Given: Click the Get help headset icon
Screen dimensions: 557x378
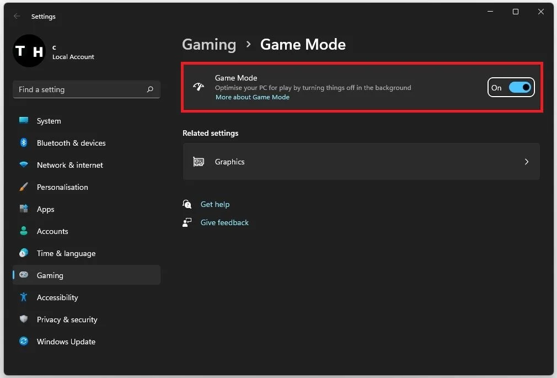Looking at the screenshot, I should [187, 204].
